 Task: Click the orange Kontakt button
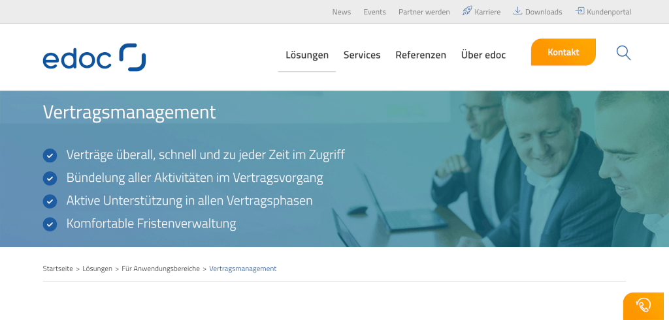[563, 52]
